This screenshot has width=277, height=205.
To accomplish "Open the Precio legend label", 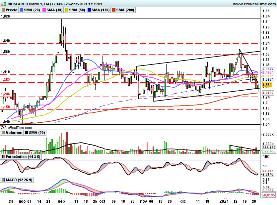I will tap(12, 10).
